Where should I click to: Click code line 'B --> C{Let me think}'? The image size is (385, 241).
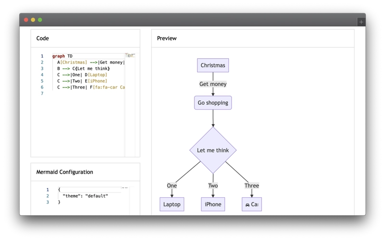[x=83, y=68]
